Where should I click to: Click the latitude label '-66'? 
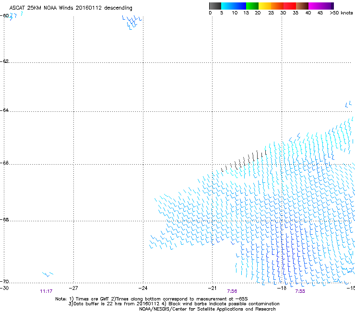click(4, 163)
